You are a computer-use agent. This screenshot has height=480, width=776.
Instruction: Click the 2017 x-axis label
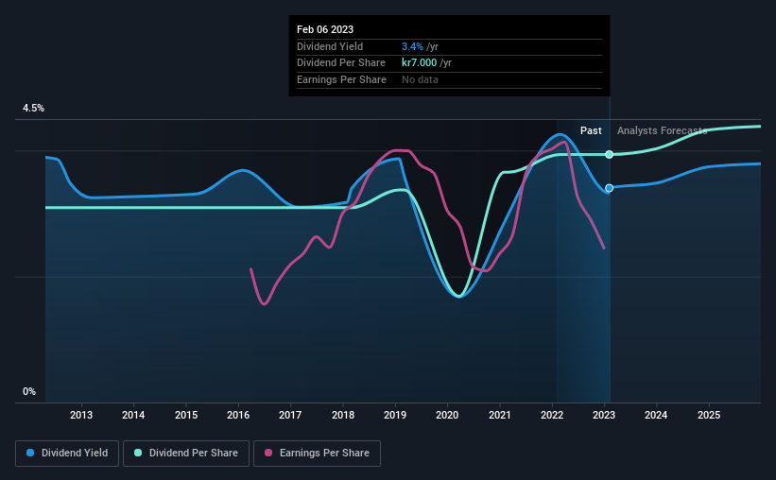pyautogui.click(x=290, y=415)
